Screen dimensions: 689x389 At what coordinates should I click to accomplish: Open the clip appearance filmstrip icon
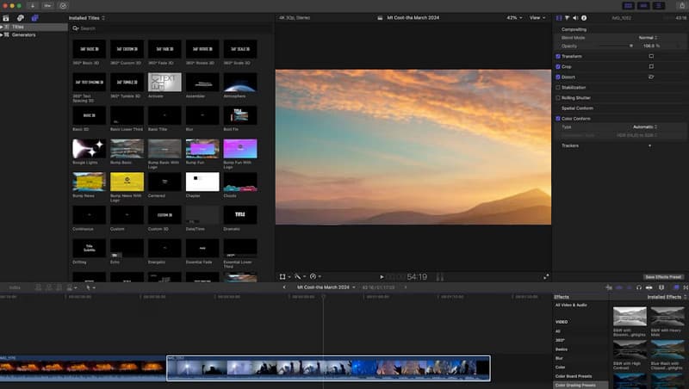pyautogui.click(x=661, y=287)
